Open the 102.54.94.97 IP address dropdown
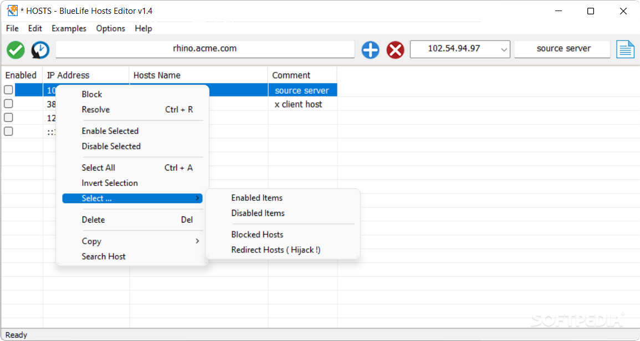This screenshot has width=640, height=341. 504,49
